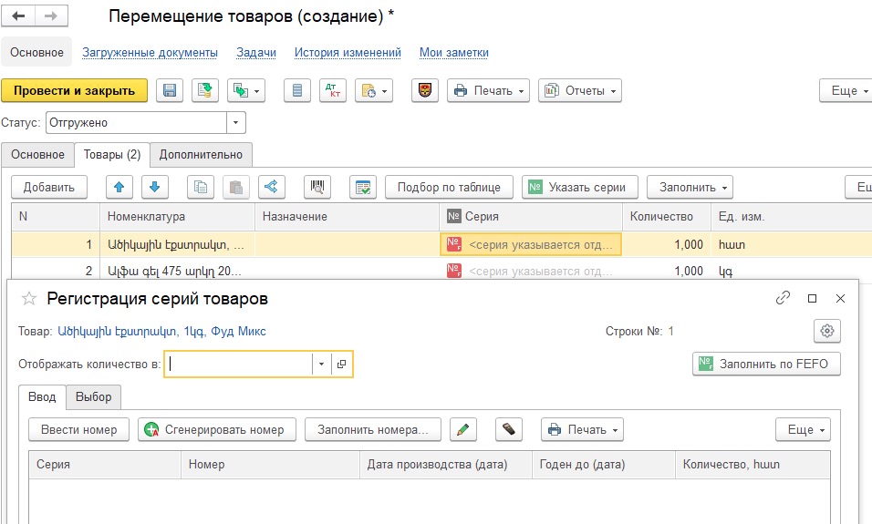Select the Основное navigation section
Screen dimensions: 872x524
click(x=36, y=52)
